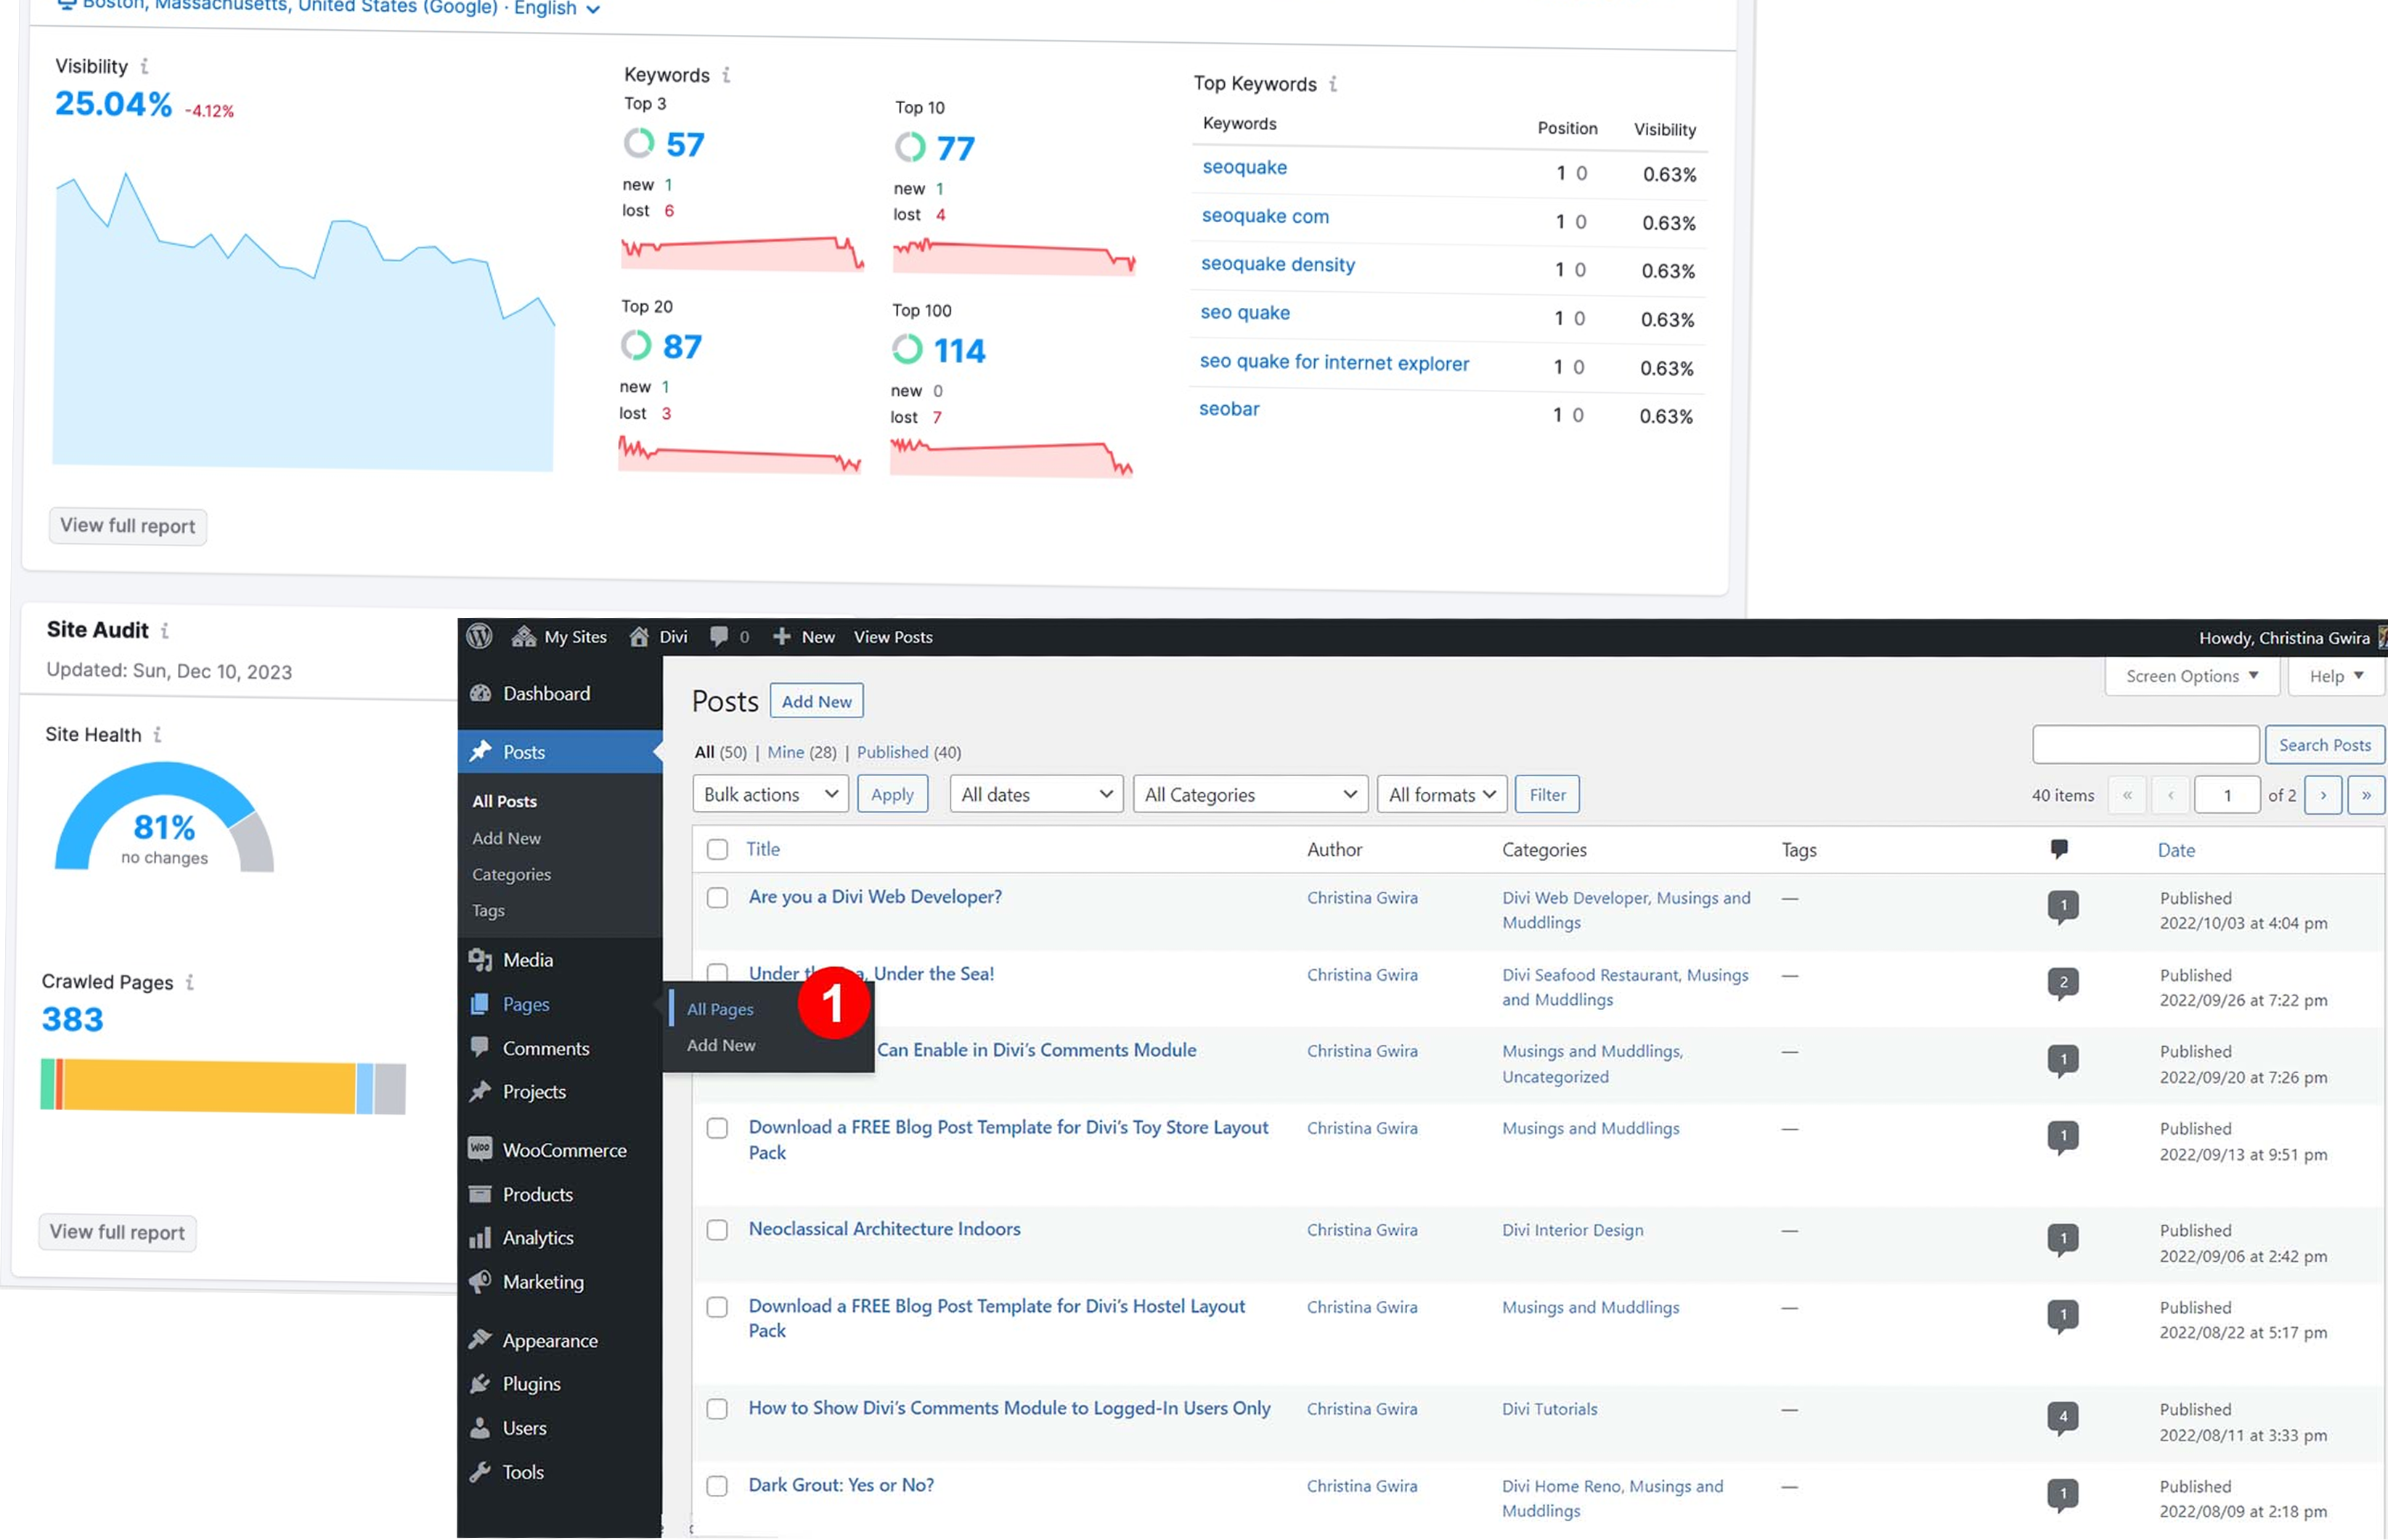
Task: Click the Comments icon in sidebar
Action: (480, 1047)
